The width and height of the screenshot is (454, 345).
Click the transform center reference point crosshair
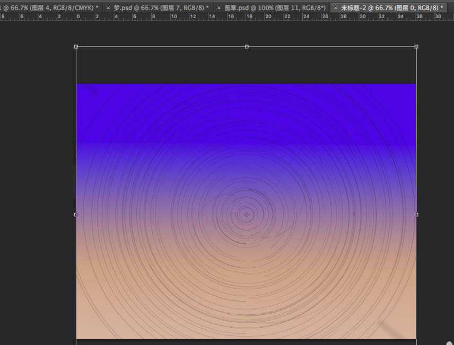tap(247, 215)
